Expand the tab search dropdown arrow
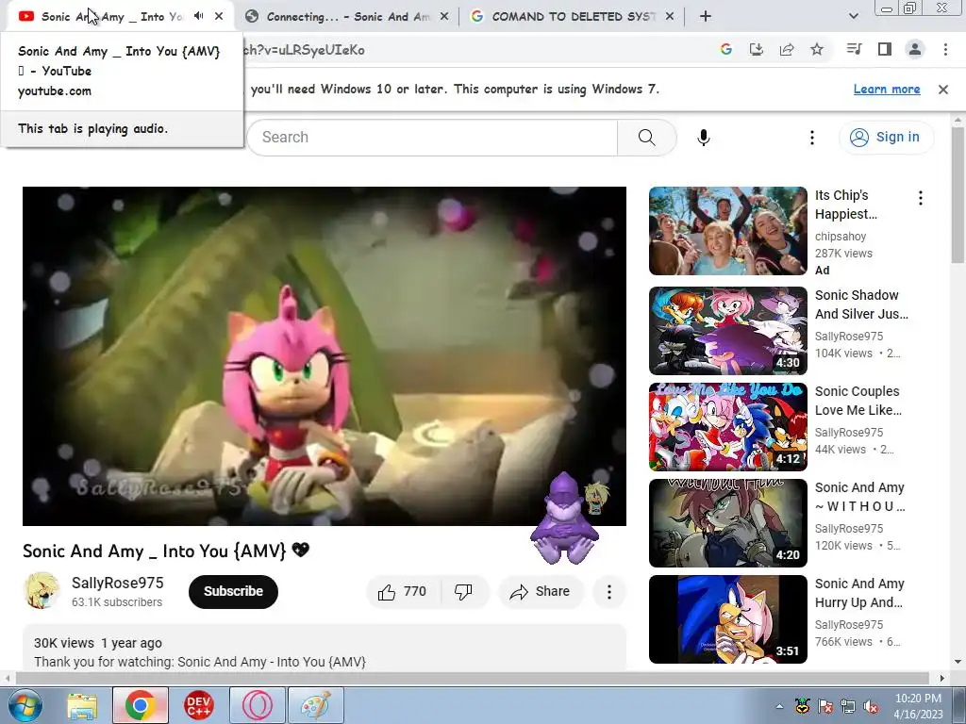 tap(853, 17)
